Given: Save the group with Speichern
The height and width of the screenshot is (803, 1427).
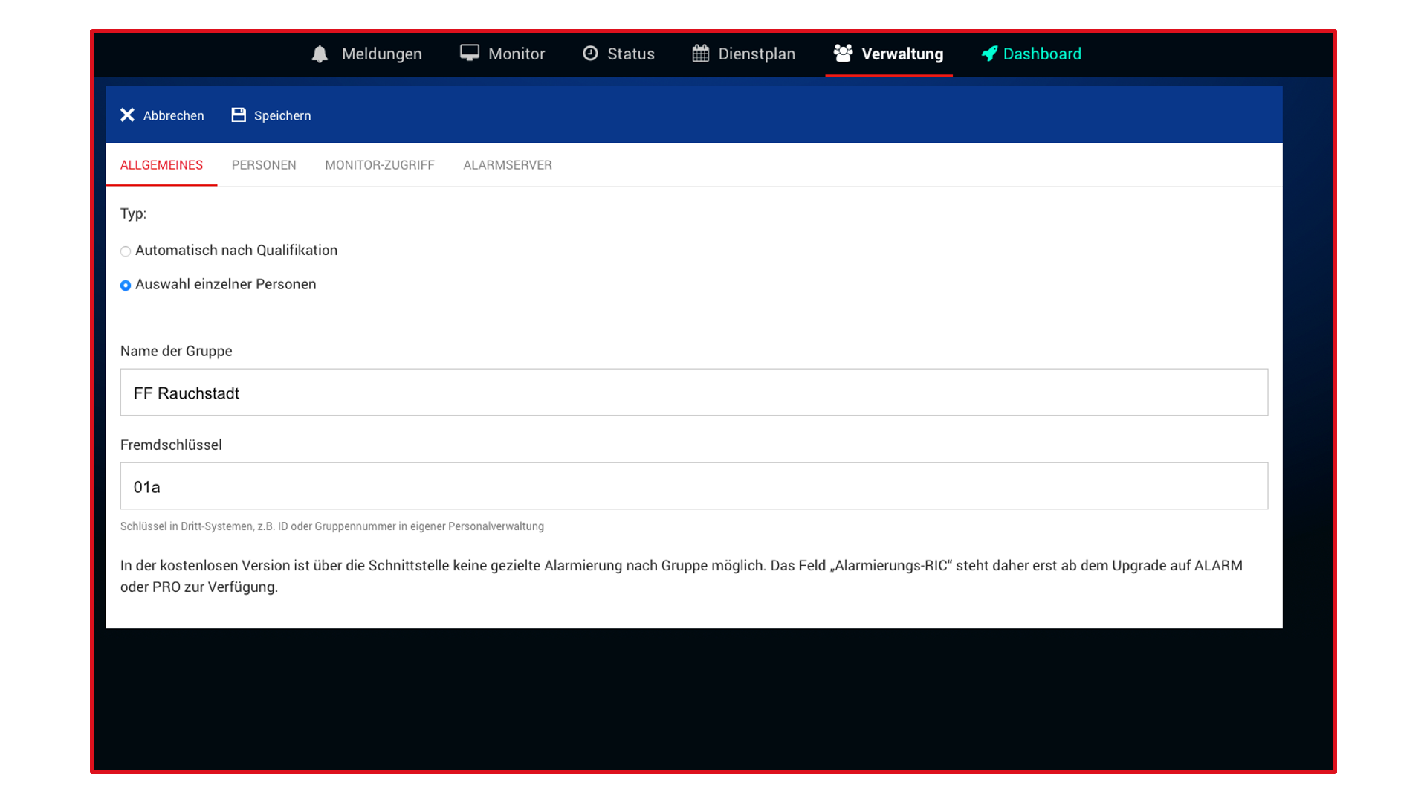Looking at the screenshot, I should point(271,115).
